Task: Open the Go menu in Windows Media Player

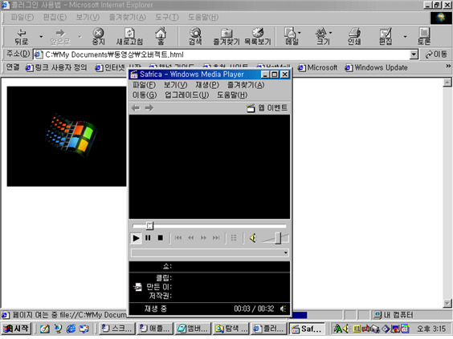Action: 145,95
